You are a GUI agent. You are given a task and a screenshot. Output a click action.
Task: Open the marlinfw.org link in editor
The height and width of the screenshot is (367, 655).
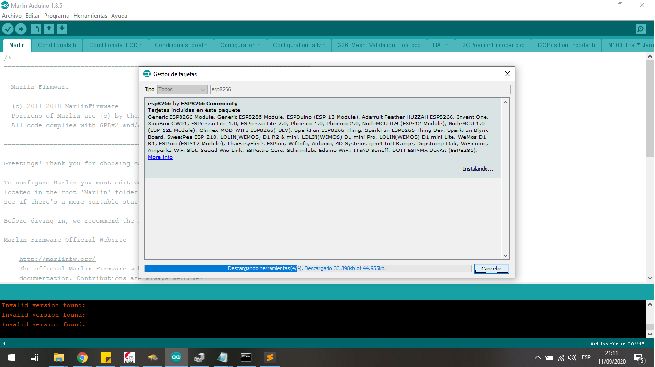[57, 259]
